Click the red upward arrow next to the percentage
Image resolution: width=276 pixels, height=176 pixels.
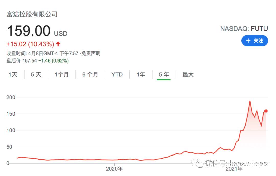58,44
